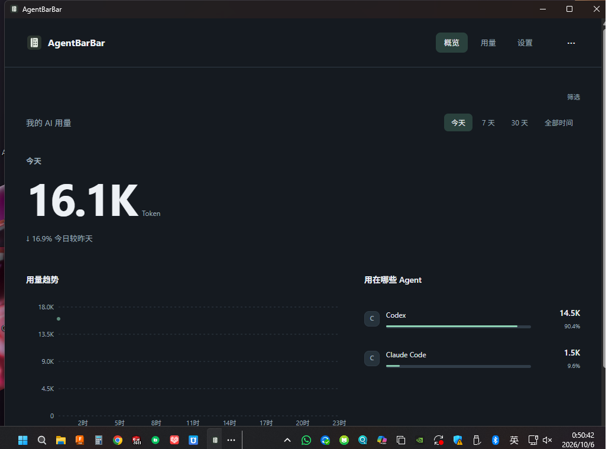Select the 7 天 time range
615x449 pixels.
(488, 123)
